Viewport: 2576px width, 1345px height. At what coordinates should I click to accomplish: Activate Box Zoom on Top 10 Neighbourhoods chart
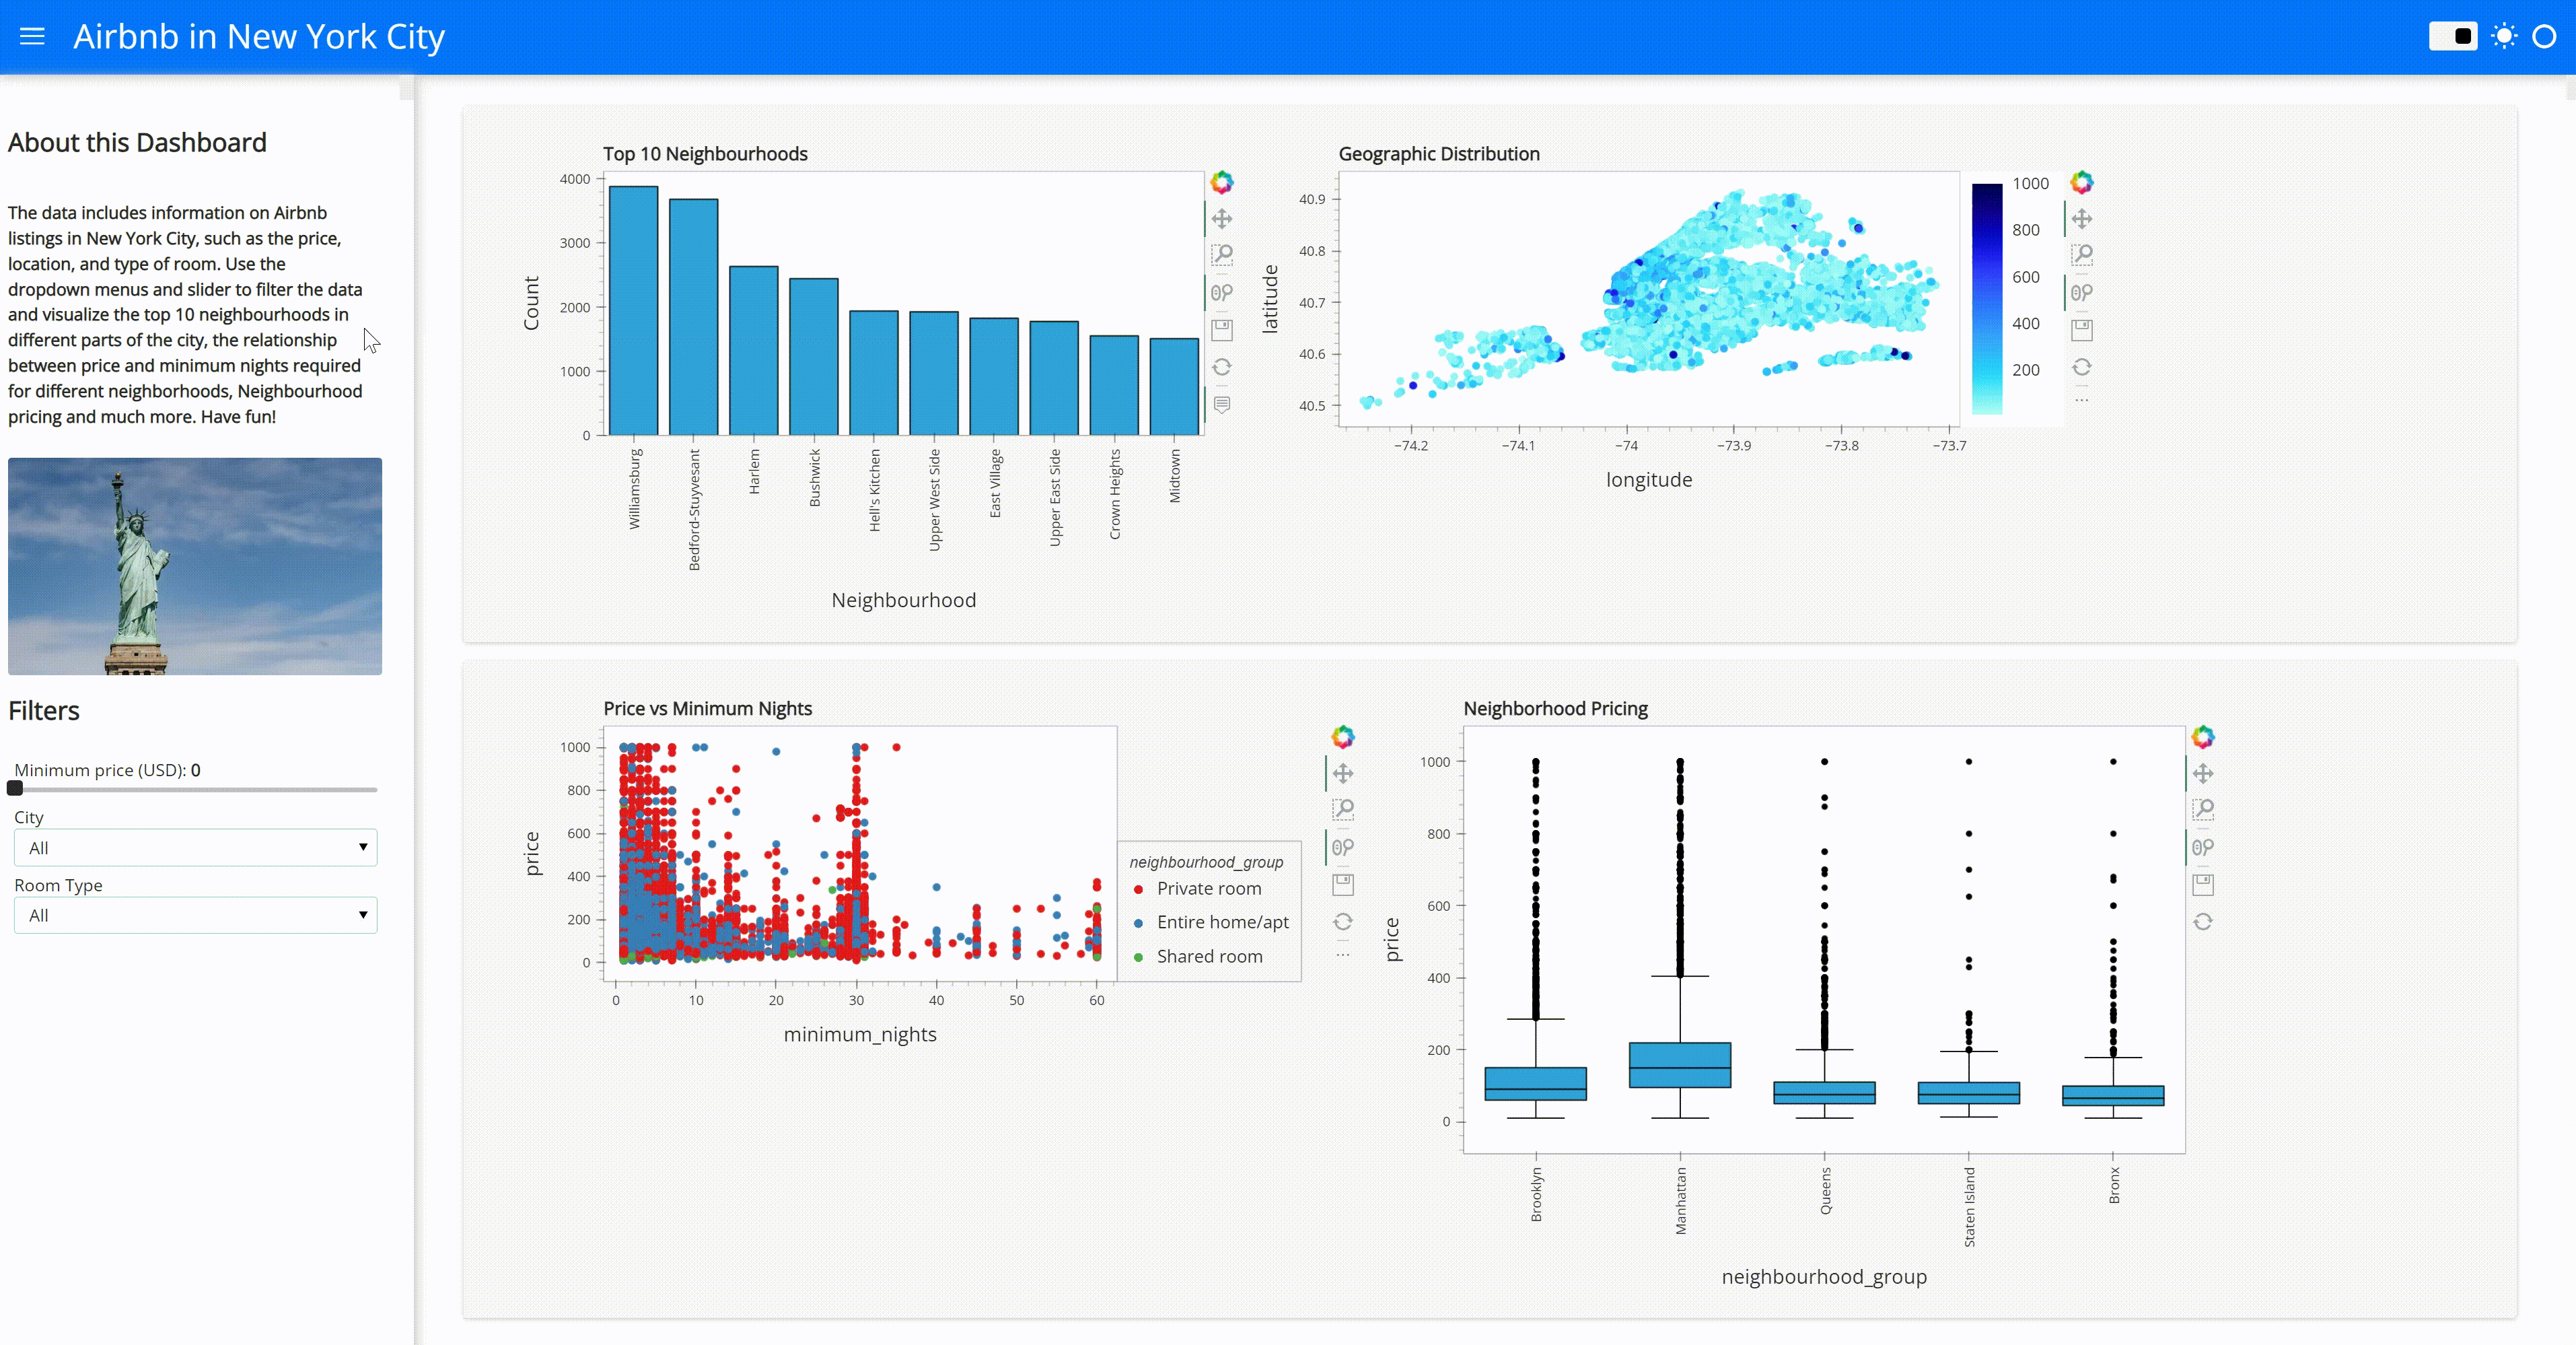click(x=1222, y=255)
